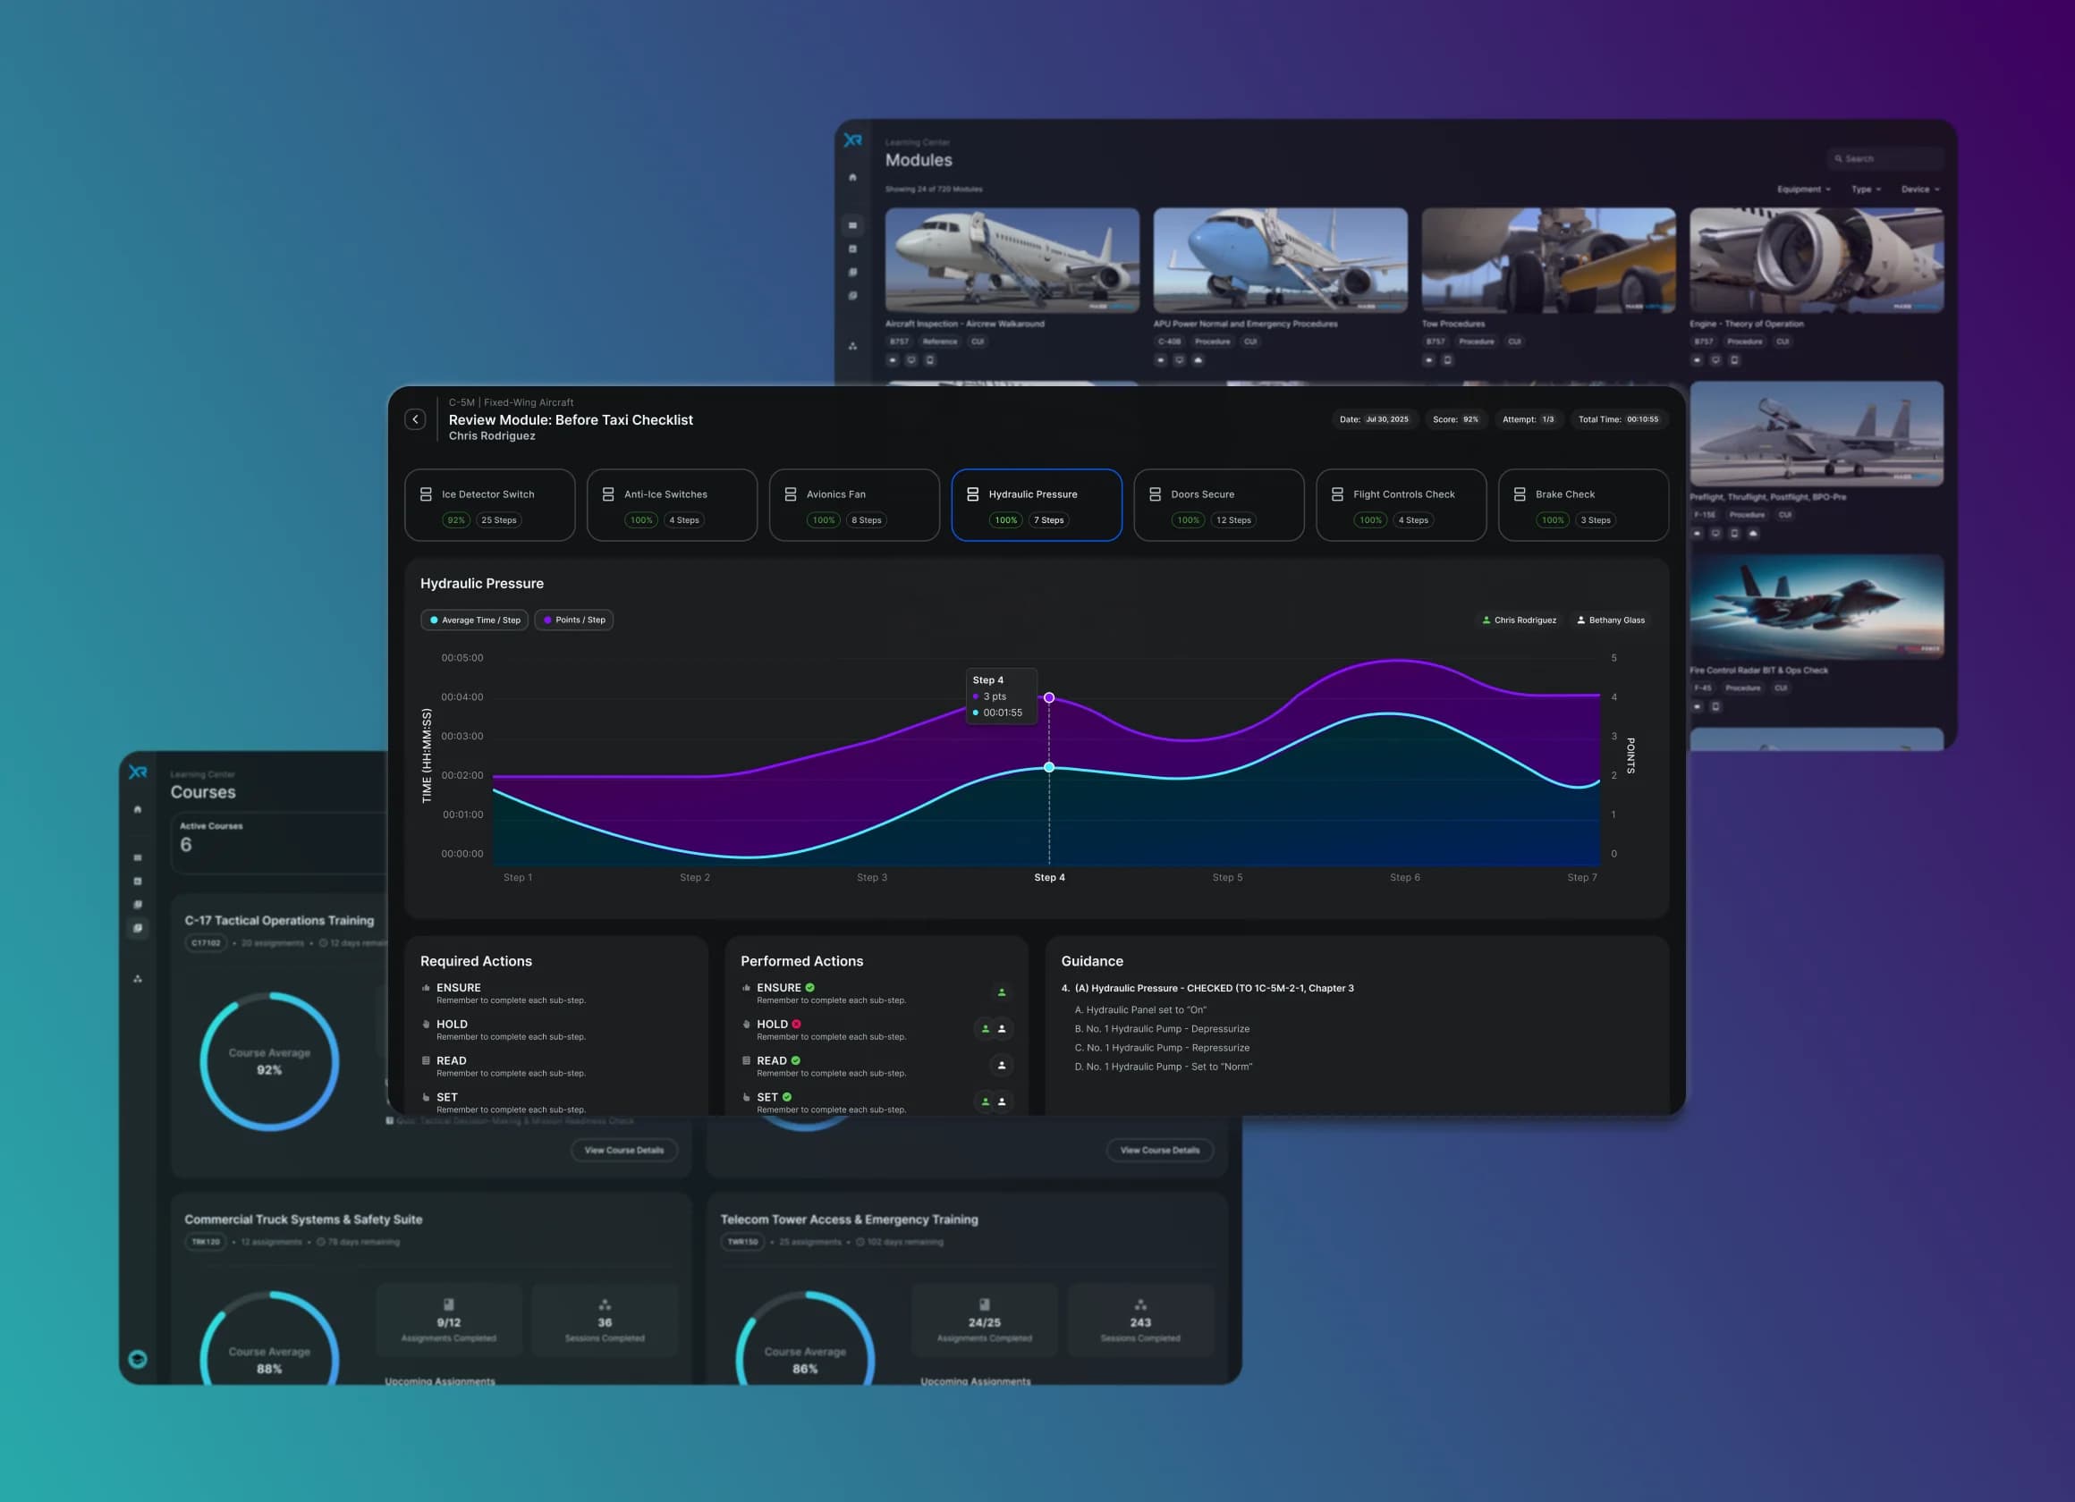Select the Brake Check step tab
Image resolution: width=2075 pixels, height=1502 pixels.
click(x=1582, y=505)
